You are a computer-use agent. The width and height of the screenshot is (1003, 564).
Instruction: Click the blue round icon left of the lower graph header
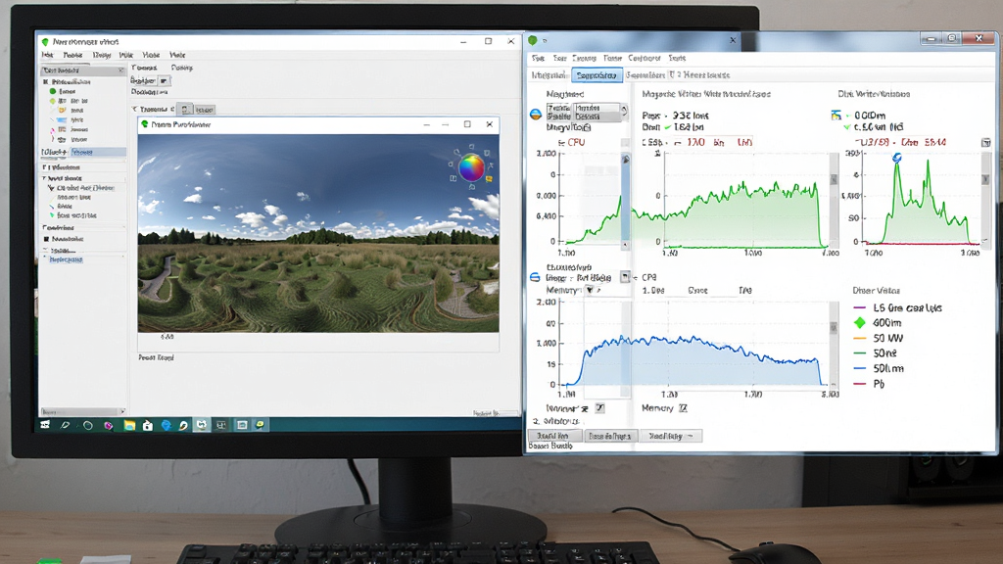point(536,277)
